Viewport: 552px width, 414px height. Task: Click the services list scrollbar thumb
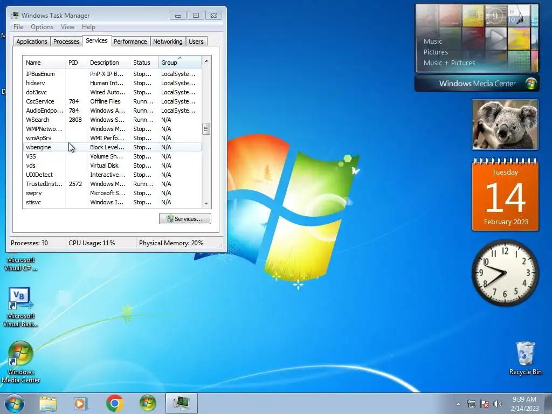pyautogui.click(x=206, y=129)
